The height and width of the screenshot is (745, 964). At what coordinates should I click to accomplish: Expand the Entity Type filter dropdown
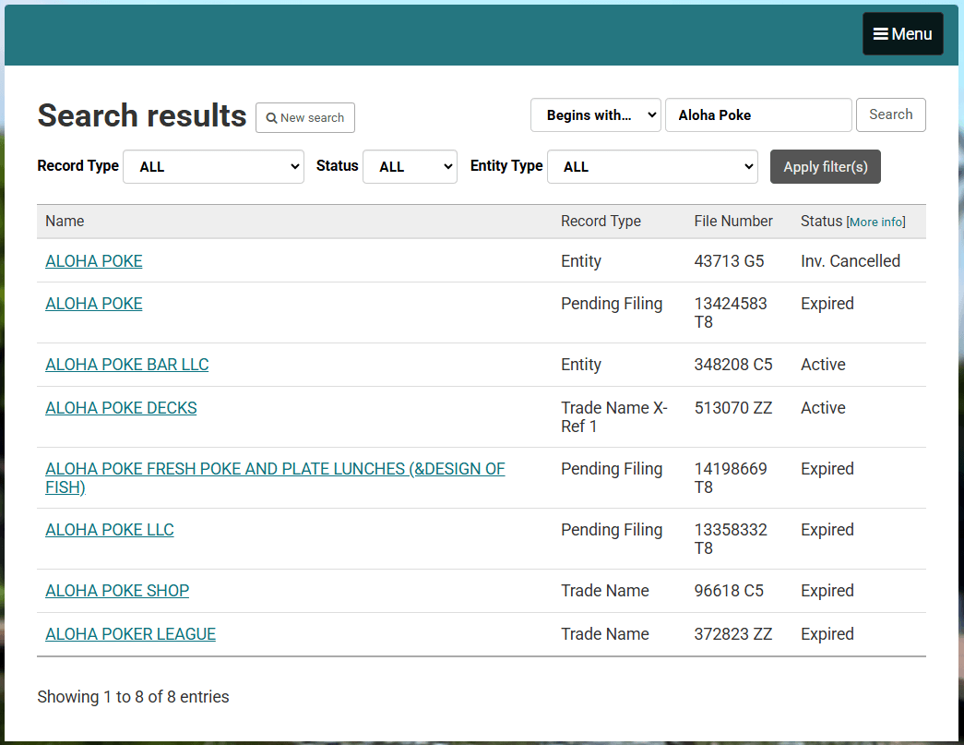[652, 167]
